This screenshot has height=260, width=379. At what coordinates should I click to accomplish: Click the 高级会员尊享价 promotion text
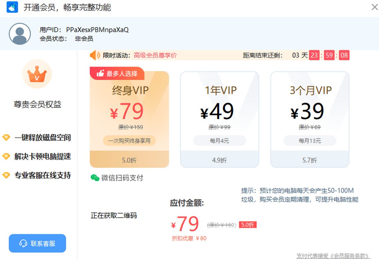(x=155, y=55)
